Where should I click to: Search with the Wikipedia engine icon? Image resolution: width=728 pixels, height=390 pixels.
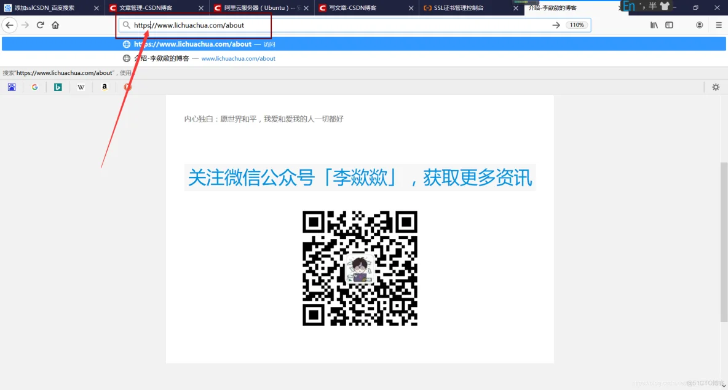point(81,87)
